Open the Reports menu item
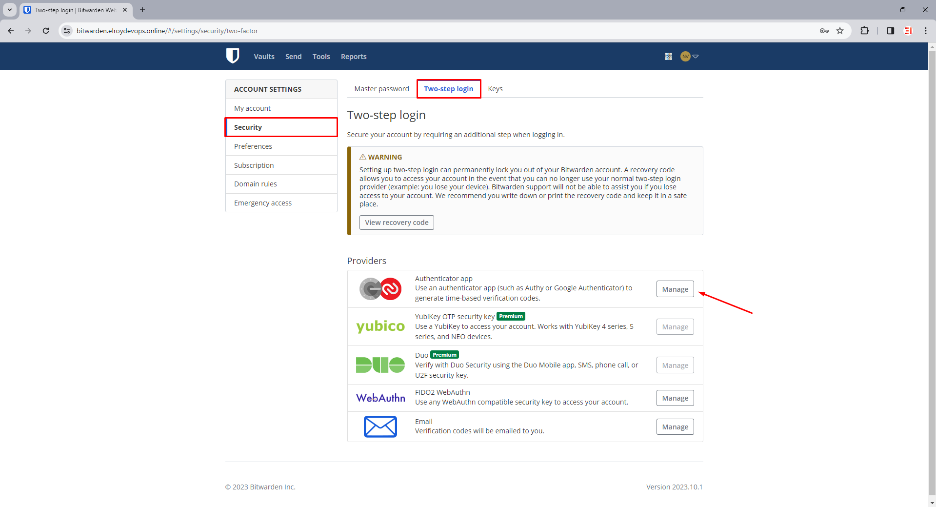This screenshot has height=507, width=936. tap(354, 57)
